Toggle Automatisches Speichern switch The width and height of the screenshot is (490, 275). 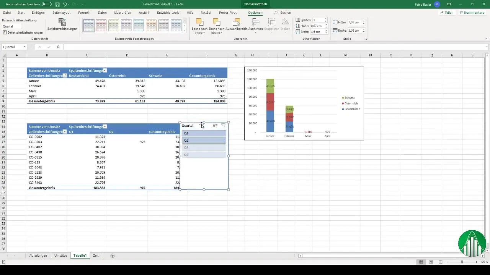click(47, 4)
